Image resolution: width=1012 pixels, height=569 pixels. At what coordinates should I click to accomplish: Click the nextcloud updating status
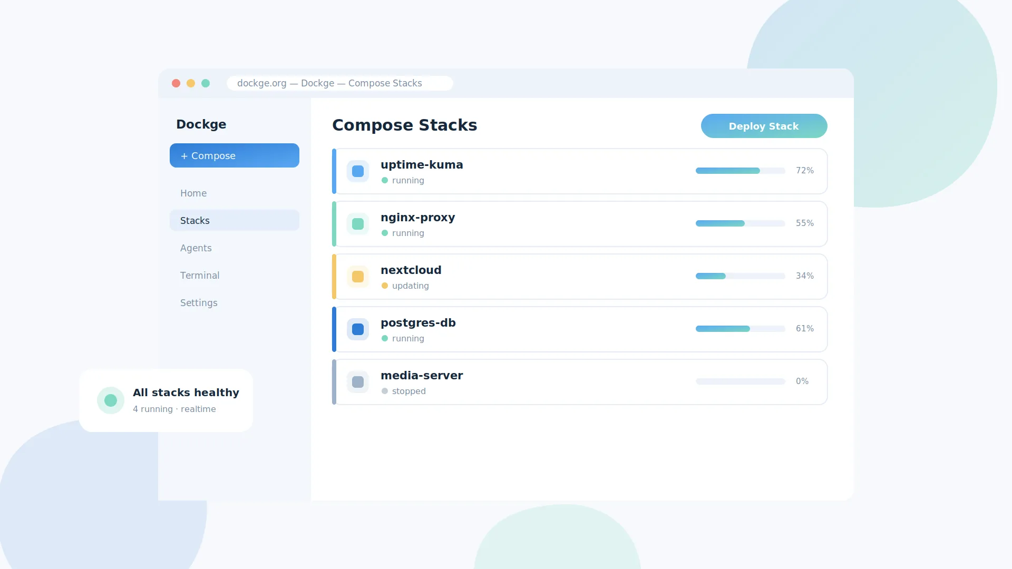click(405, 286)
